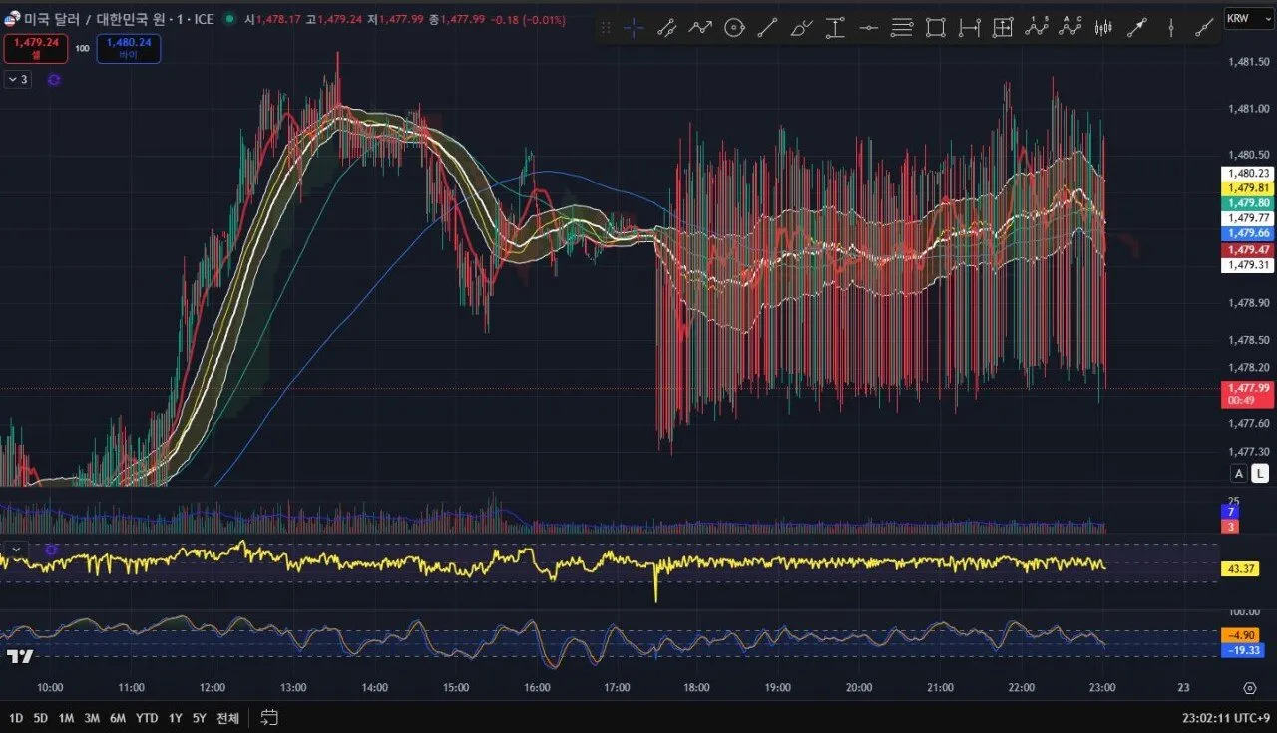
Task: Select the ABC pattern tool
Action: [x=1070, y=28]
